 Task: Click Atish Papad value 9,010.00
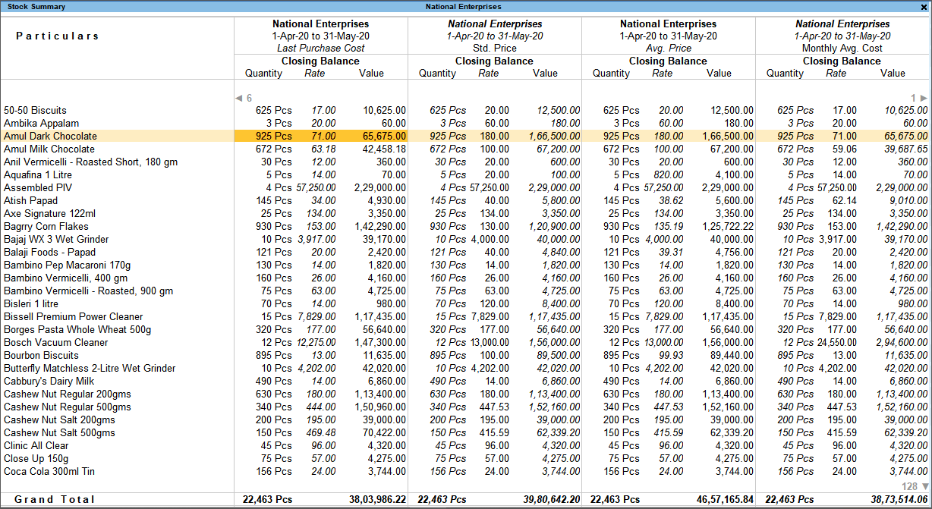(908, 200)
